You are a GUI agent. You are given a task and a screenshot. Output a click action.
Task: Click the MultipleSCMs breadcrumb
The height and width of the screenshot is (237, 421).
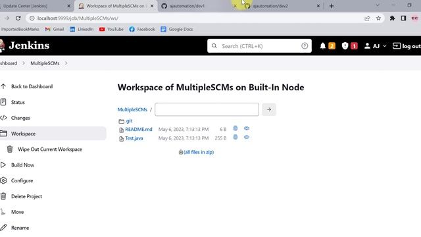coord(45,63)
